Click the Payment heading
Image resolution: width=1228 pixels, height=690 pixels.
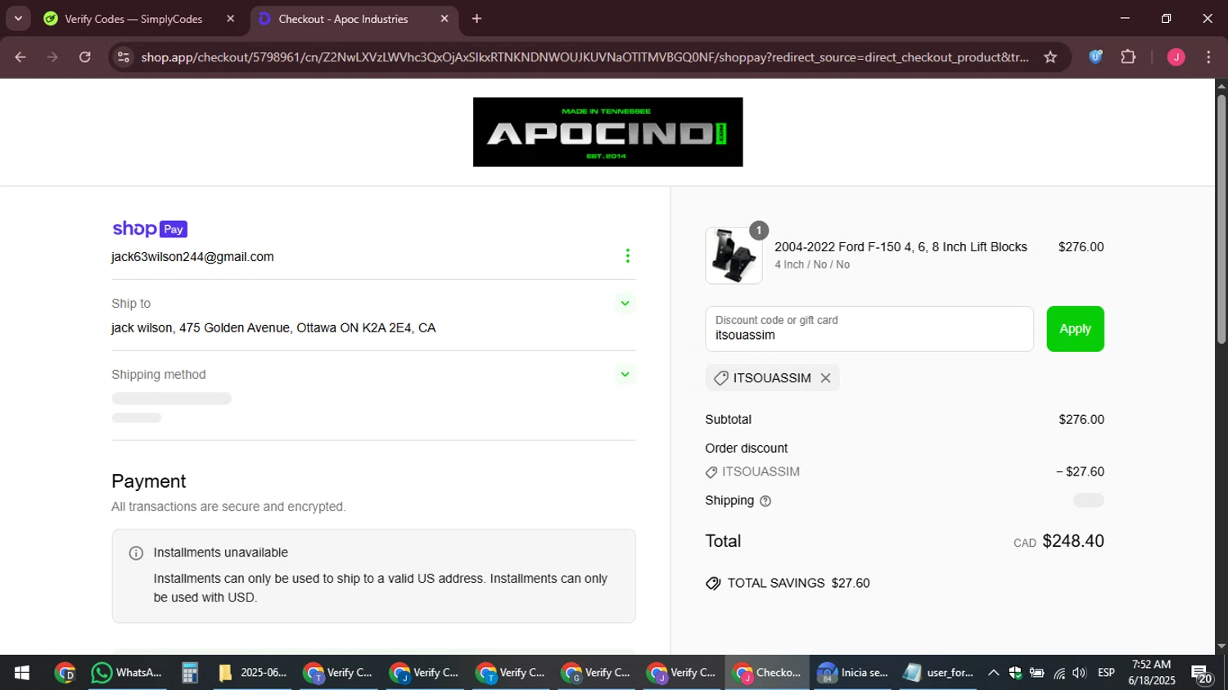(x=149, y=481)
